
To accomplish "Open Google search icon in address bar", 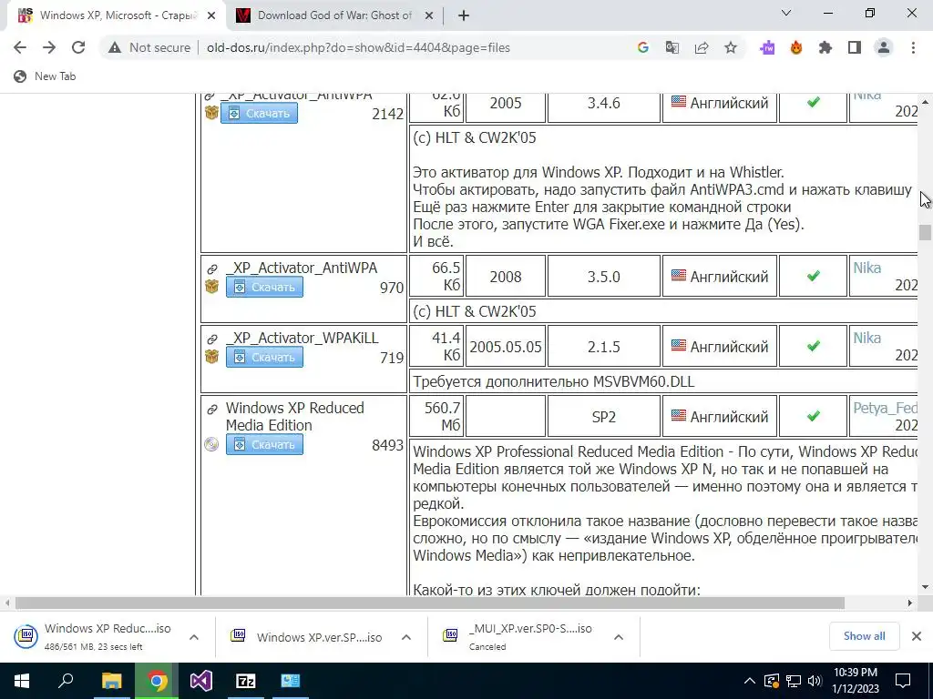I will 642,47.
